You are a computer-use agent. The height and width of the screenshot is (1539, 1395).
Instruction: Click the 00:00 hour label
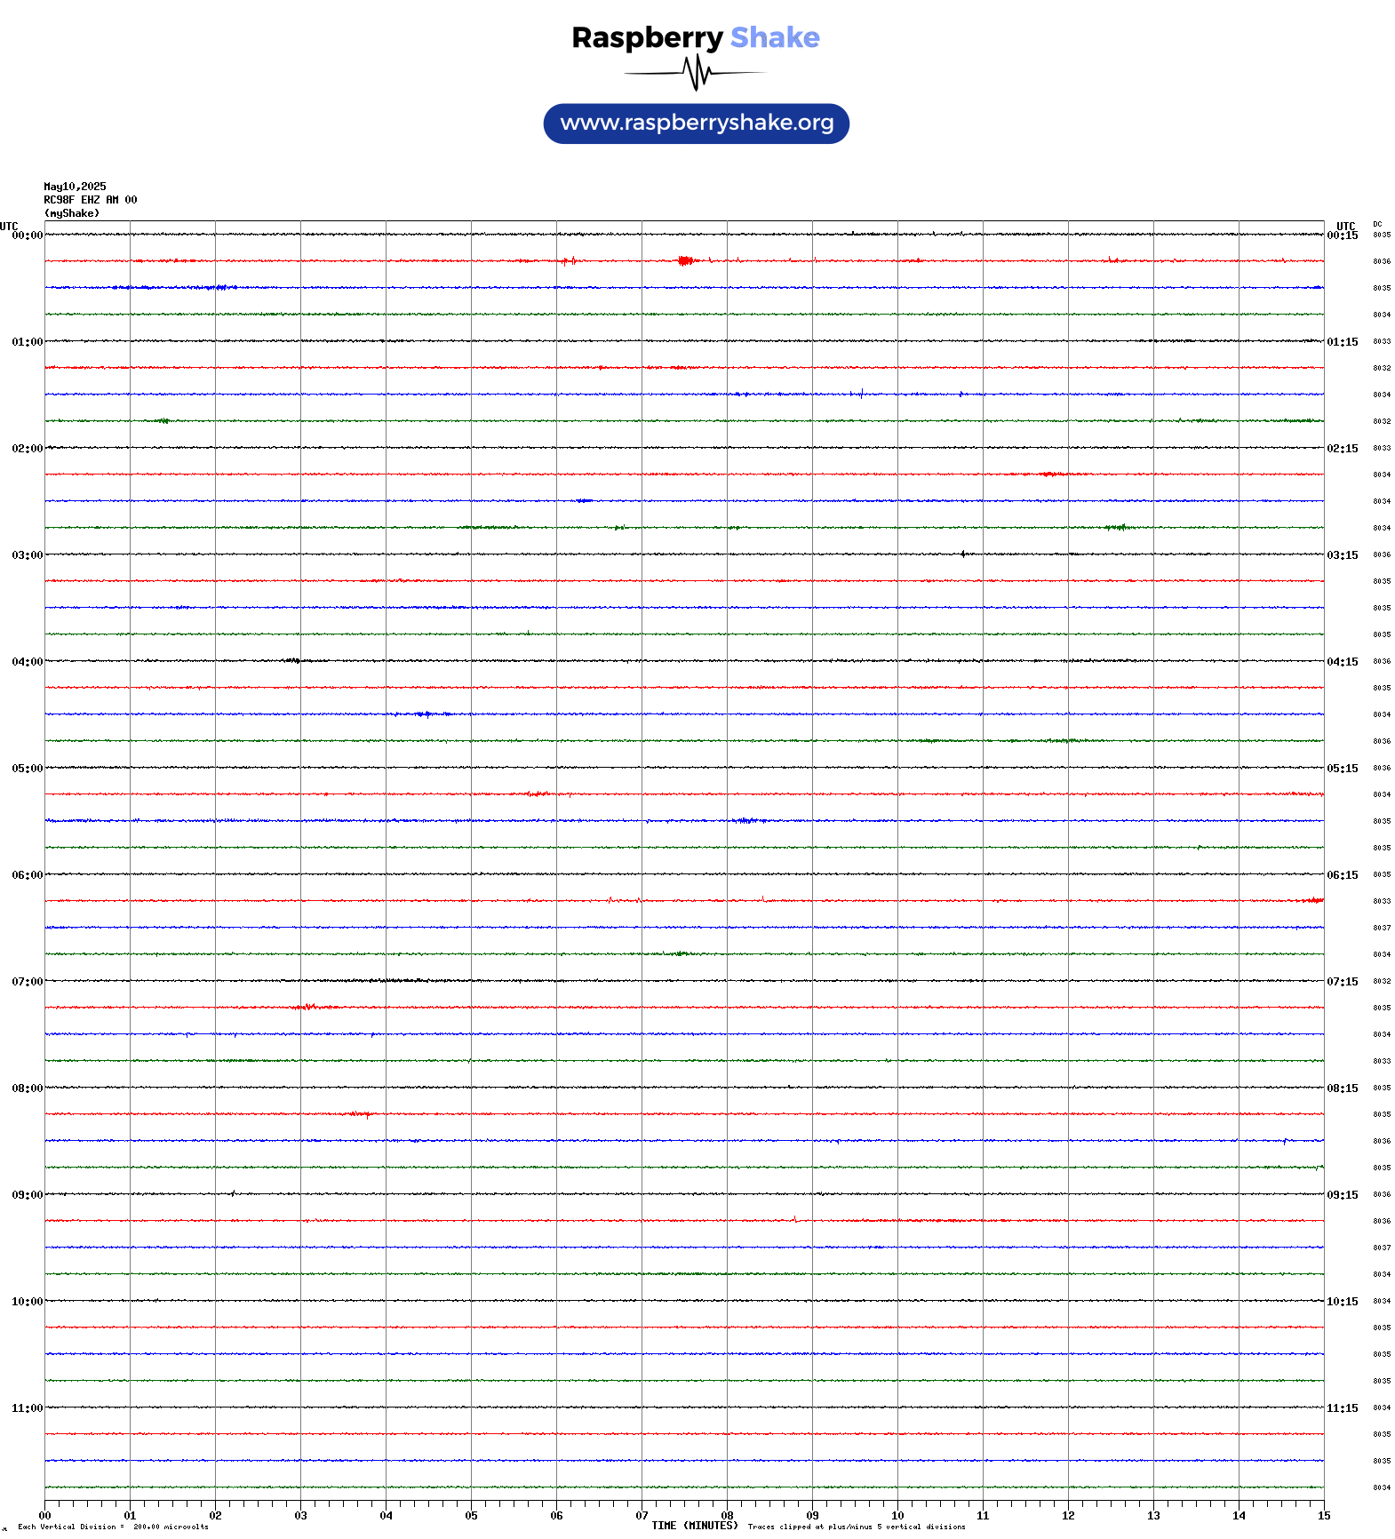coord(27,235)
